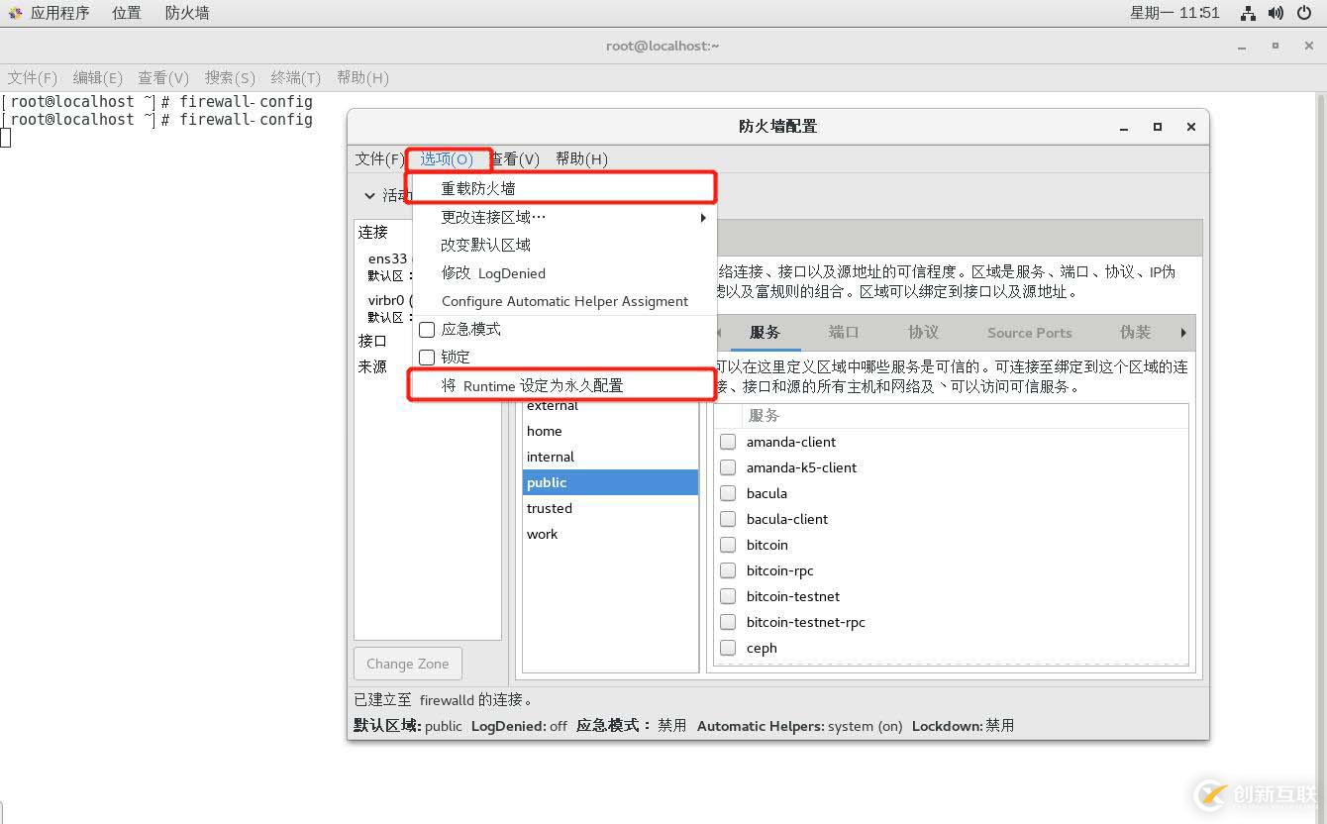This screenshot has height=824, width=1327.
Task: Click the 防火墙 item in top panel
Action: click(x=187, y=13)
